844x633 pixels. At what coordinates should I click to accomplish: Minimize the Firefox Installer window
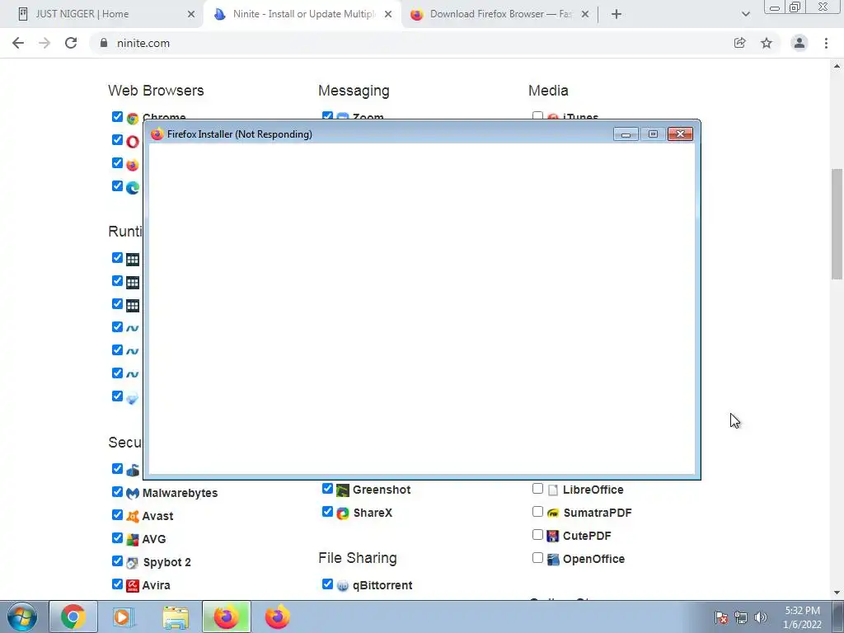point(626,134)
